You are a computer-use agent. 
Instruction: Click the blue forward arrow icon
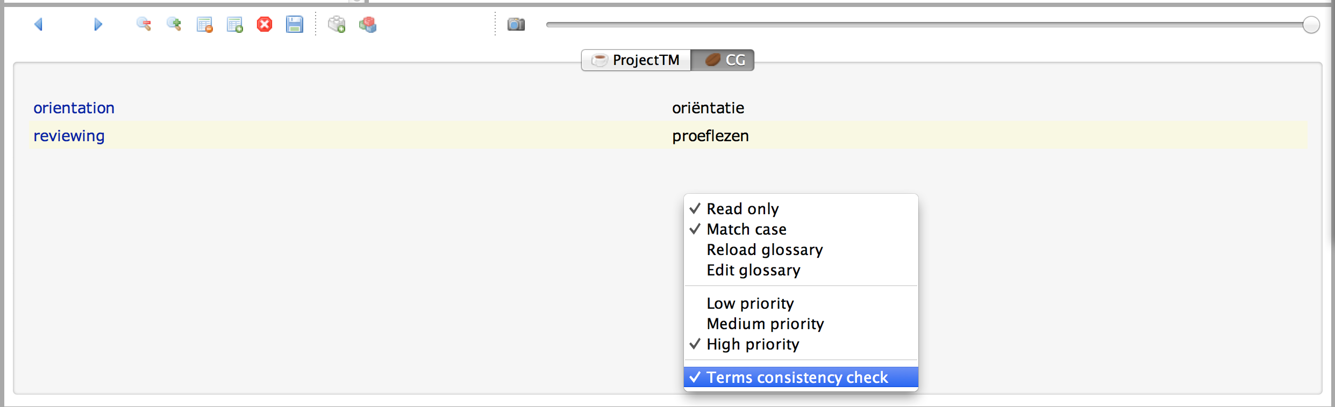[x=98, y=24]
